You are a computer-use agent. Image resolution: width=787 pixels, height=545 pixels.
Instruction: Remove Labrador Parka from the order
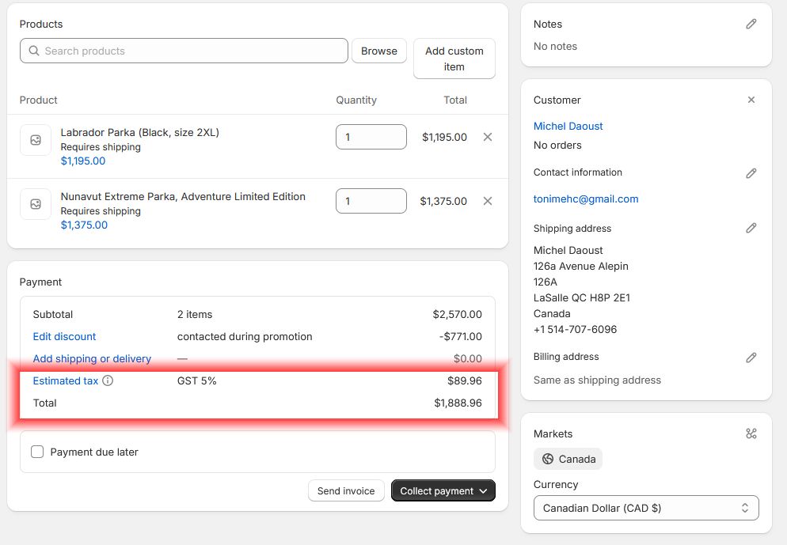point(488,137)
